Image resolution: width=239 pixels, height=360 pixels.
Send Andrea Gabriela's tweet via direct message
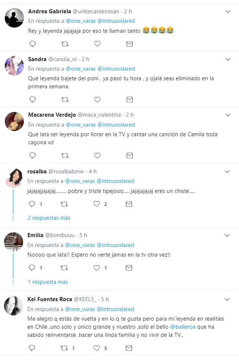(x=129, y=44)
